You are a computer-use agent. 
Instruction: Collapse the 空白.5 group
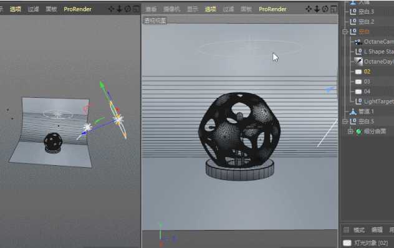tap(345, 122)
